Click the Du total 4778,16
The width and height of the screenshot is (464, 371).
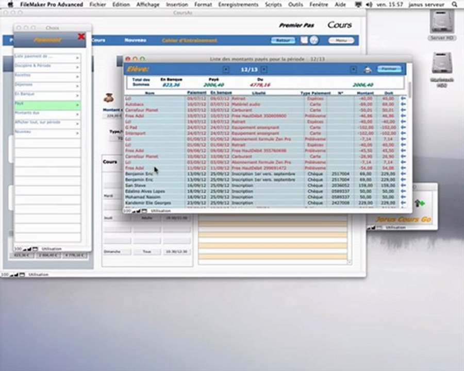click(x=260, y=85)
